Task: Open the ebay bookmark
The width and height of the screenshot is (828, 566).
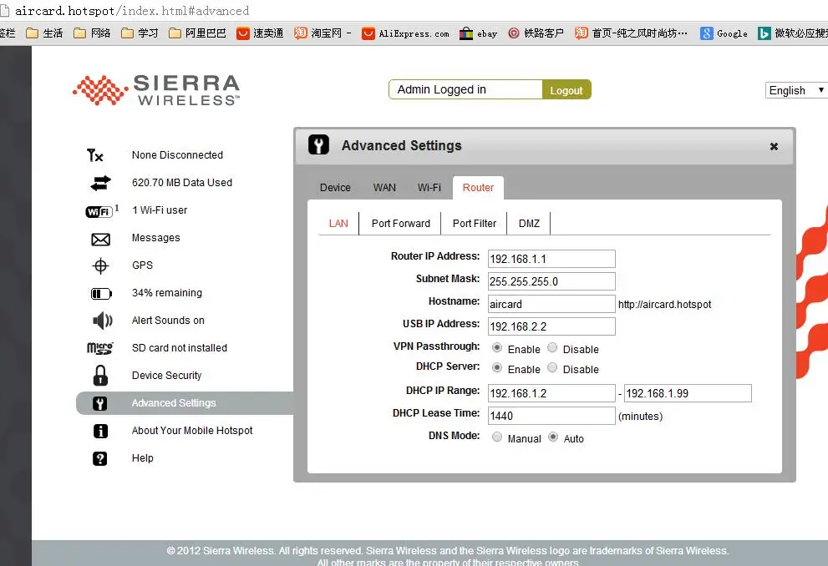Action: [479, 33]
